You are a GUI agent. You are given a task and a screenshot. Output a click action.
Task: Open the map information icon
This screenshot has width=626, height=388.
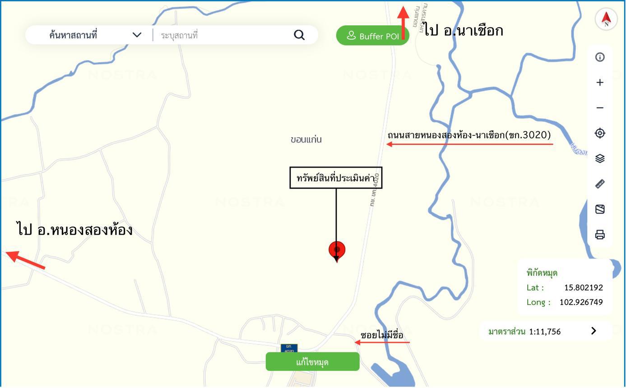coord(600,57)
